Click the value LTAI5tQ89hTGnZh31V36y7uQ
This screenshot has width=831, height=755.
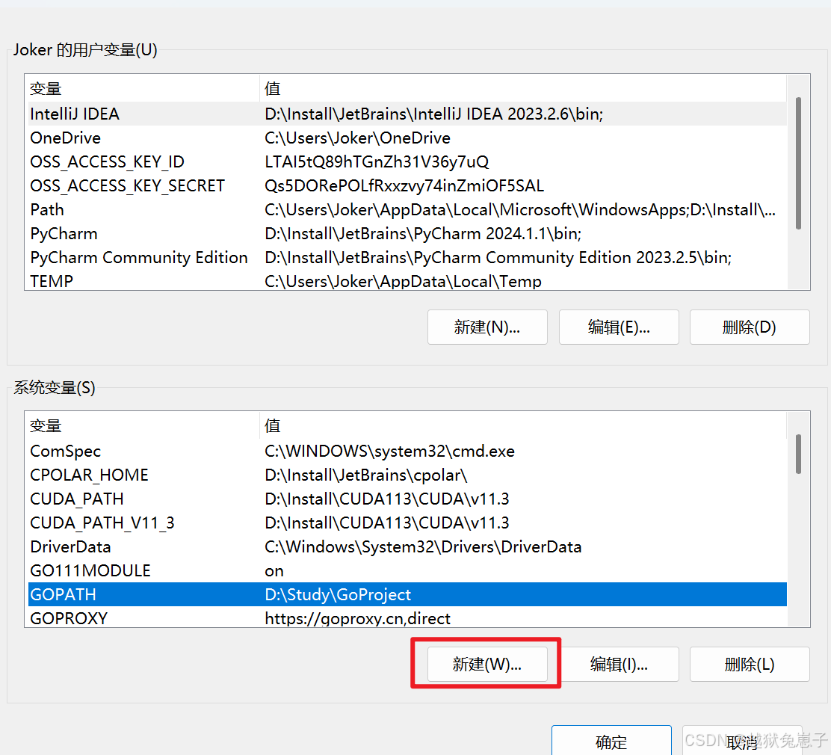pos(377,161)
